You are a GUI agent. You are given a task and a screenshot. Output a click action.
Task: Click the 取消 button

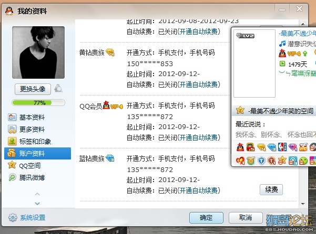tap(246, 218)
